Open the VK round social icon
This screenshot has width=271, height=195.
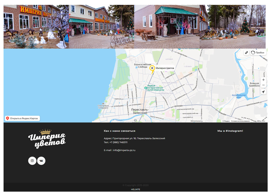tap(41, 161)
